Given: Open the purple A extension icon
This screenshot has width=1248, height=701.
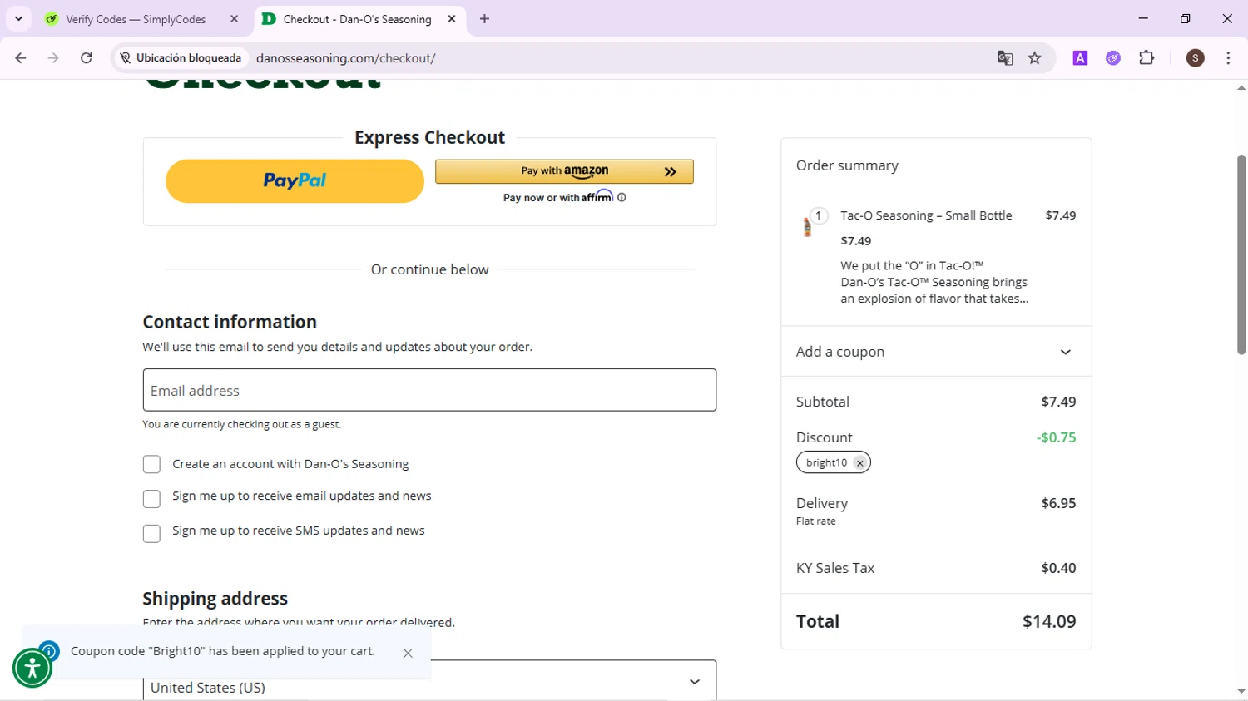Looking at the screenshot, I should click(1080, 58).
